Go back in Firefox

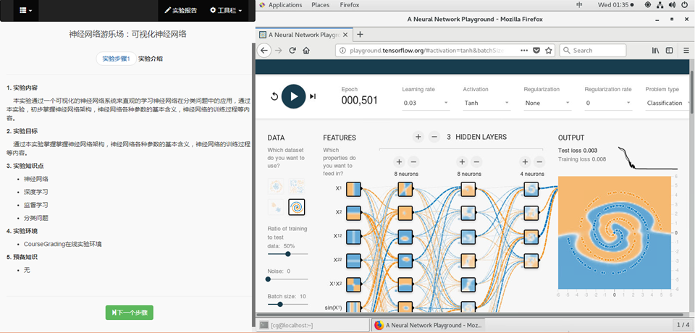click(x=264, y=50)
